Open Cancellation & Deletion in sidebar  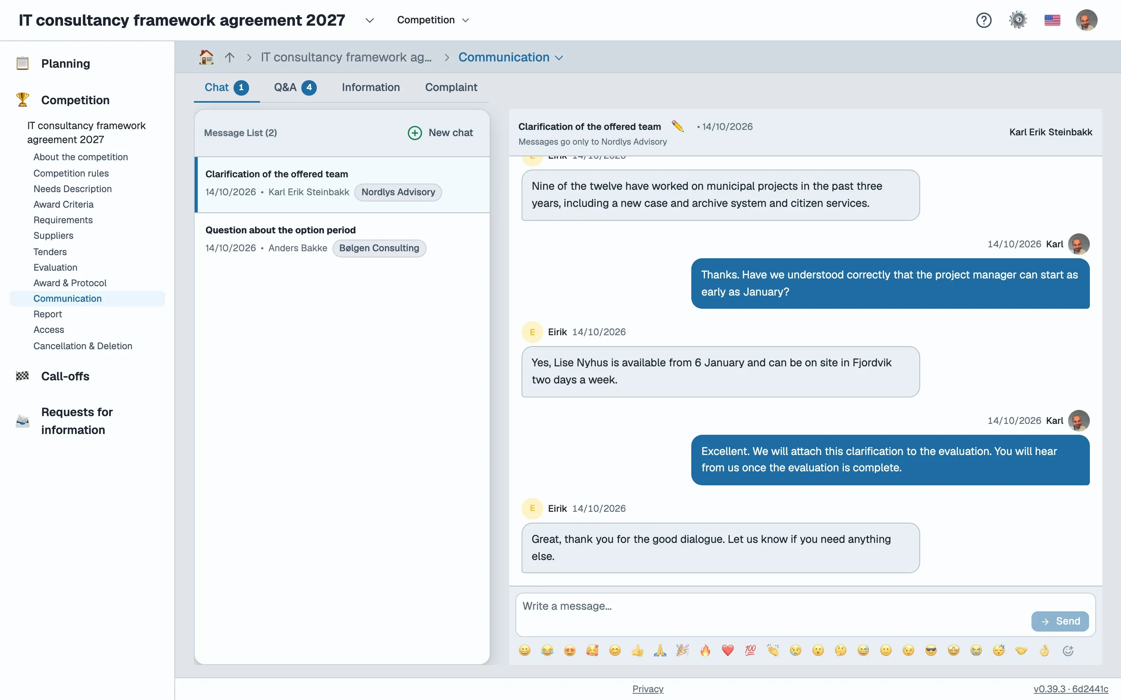pos(83,345)
